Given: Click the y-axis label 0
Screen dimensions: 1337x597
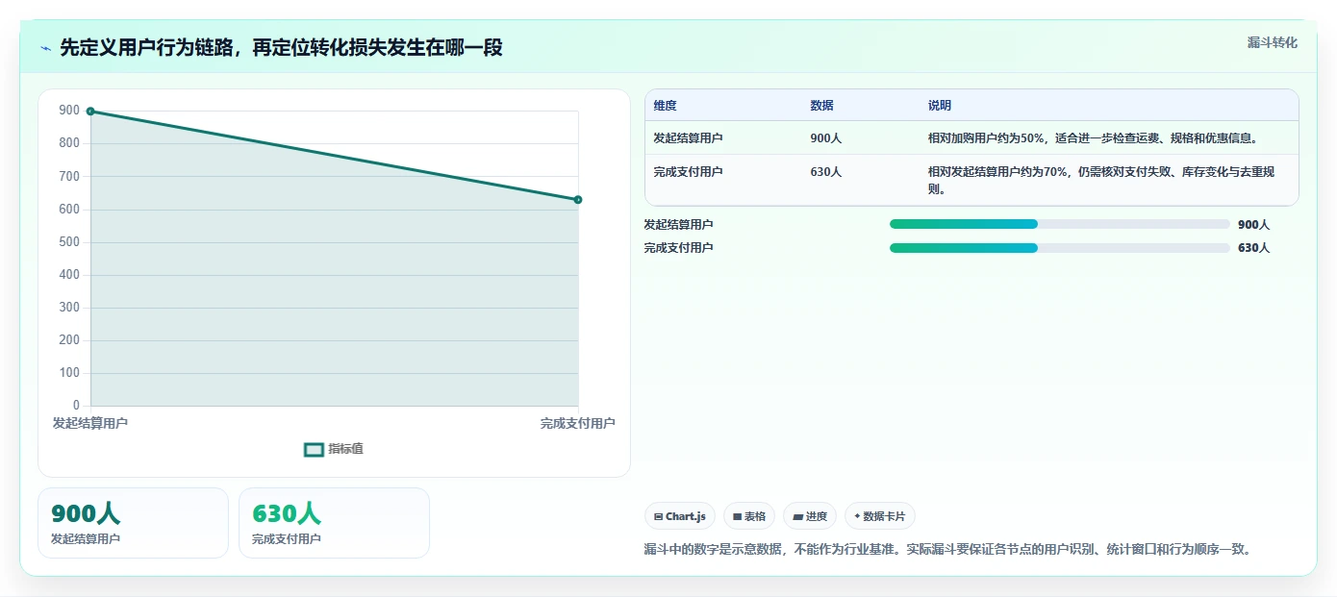Looking at the screenshot, I should coord(77,406).
